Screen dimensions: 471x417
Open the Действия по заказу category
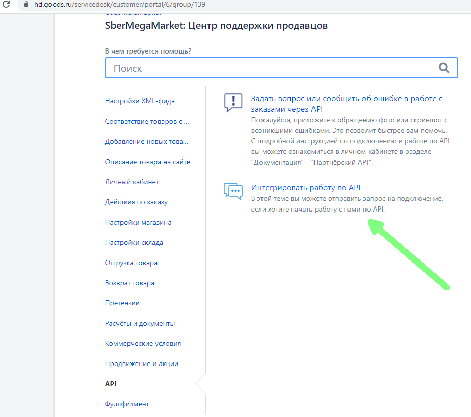click(x=136, y=202)
